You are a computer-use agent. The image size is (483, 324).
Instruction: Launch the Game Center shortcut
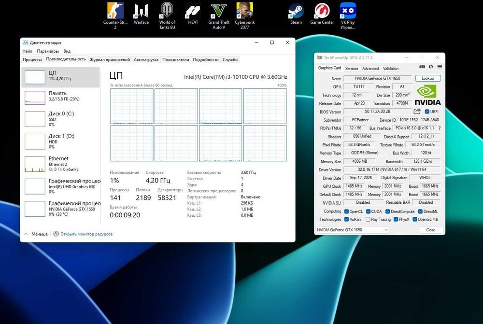tap(322, 14)
